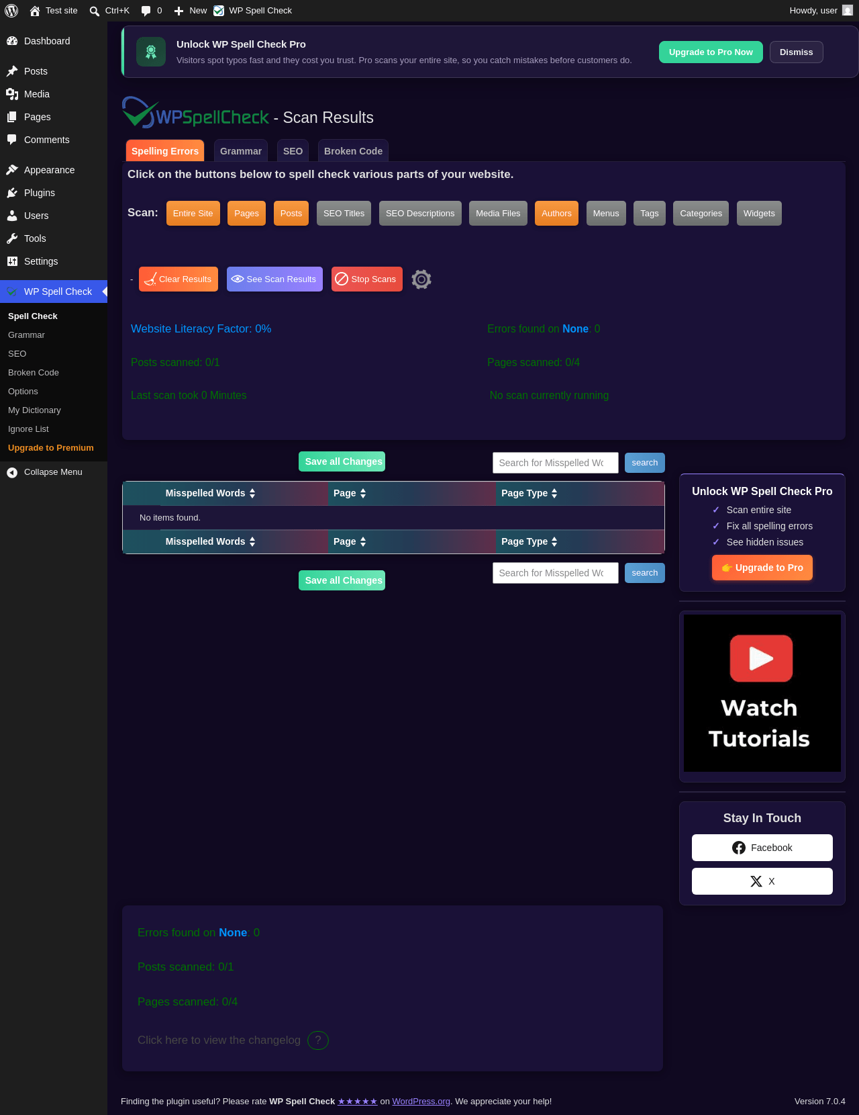Click the Collapse Menu arrow icon
Image resolution: width=859 pixels, height=1115 pixels.
pyautogui.click(x=12, y=472)
